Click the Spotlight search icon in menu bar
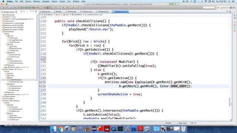 pos(229,1)
